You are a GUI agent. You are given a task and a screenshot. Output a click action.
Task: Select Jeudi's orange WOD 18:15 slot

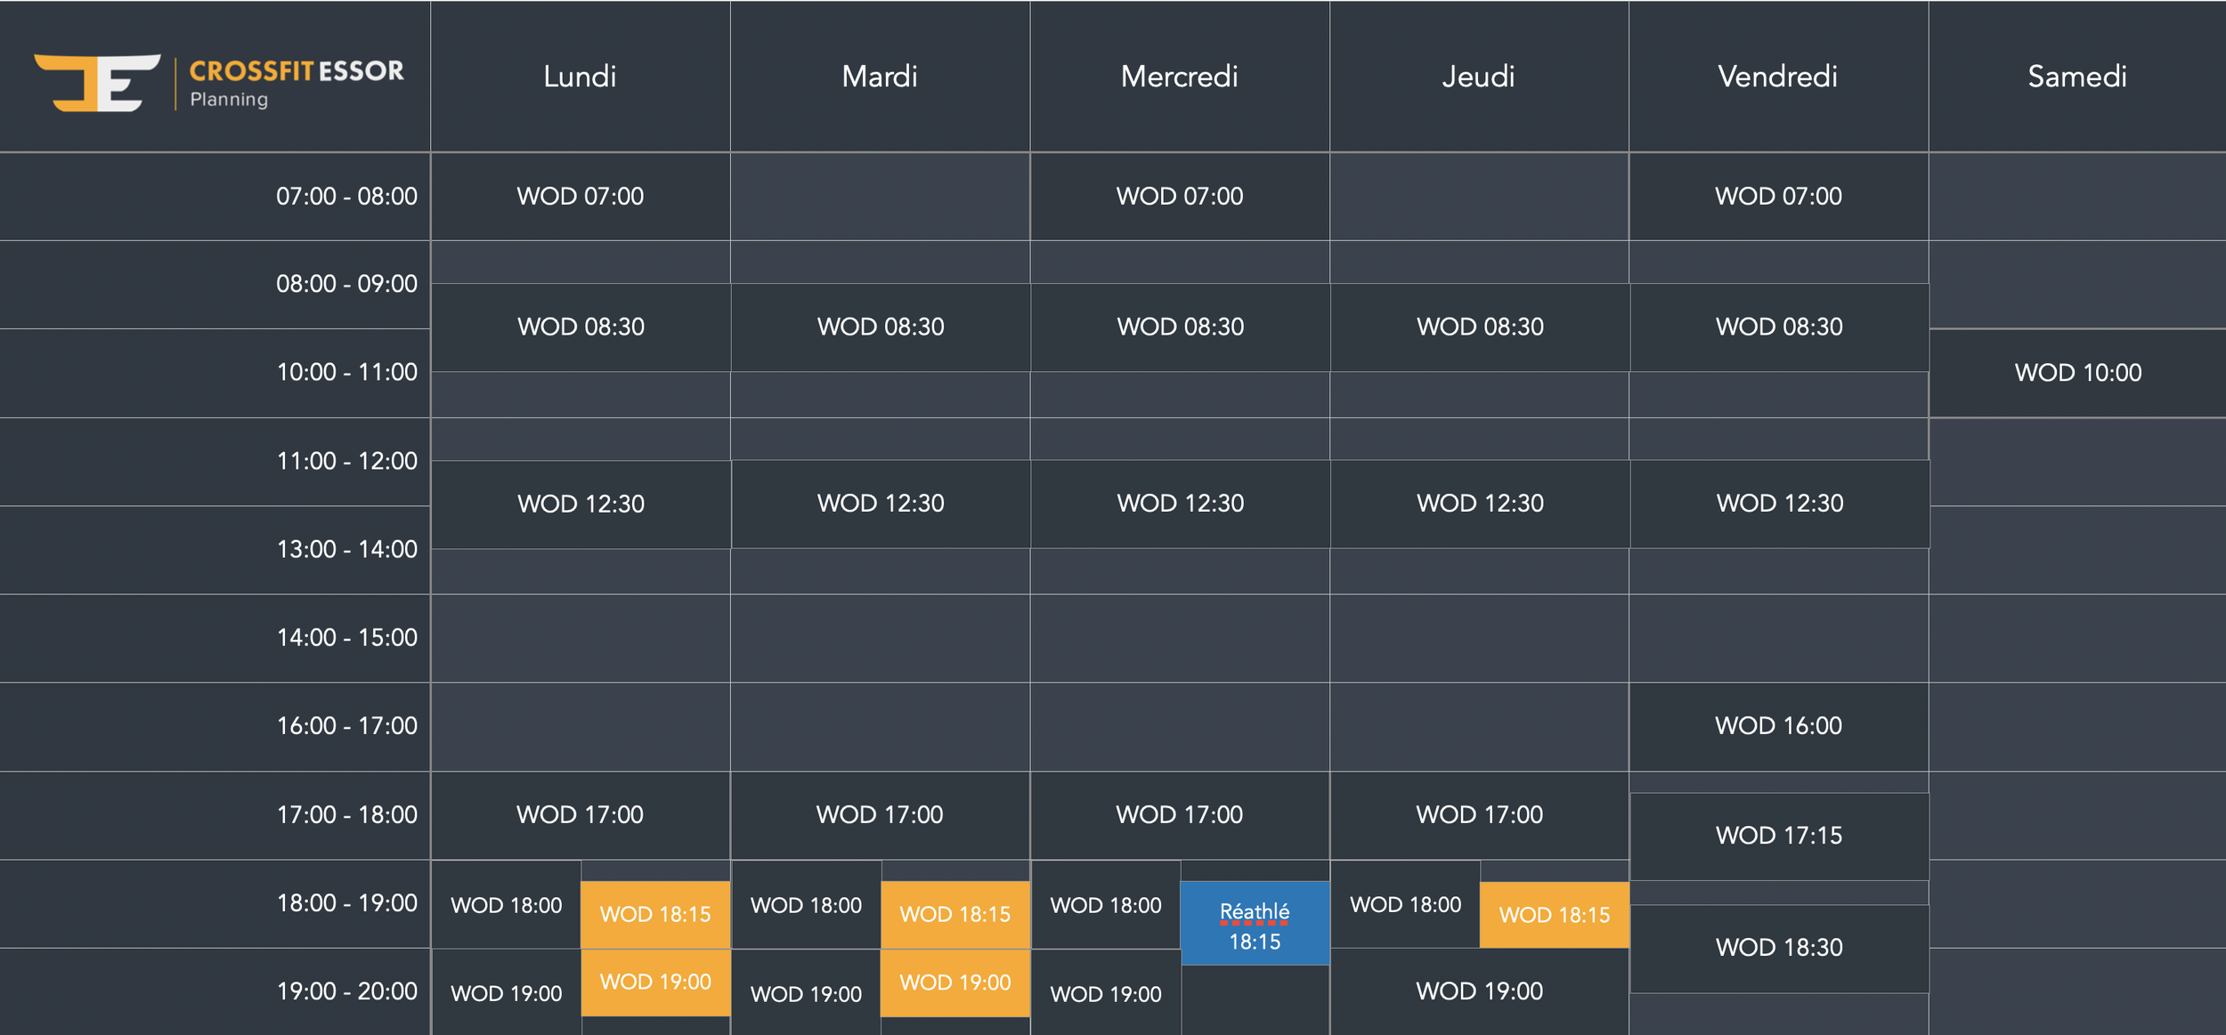[1554, 915]
